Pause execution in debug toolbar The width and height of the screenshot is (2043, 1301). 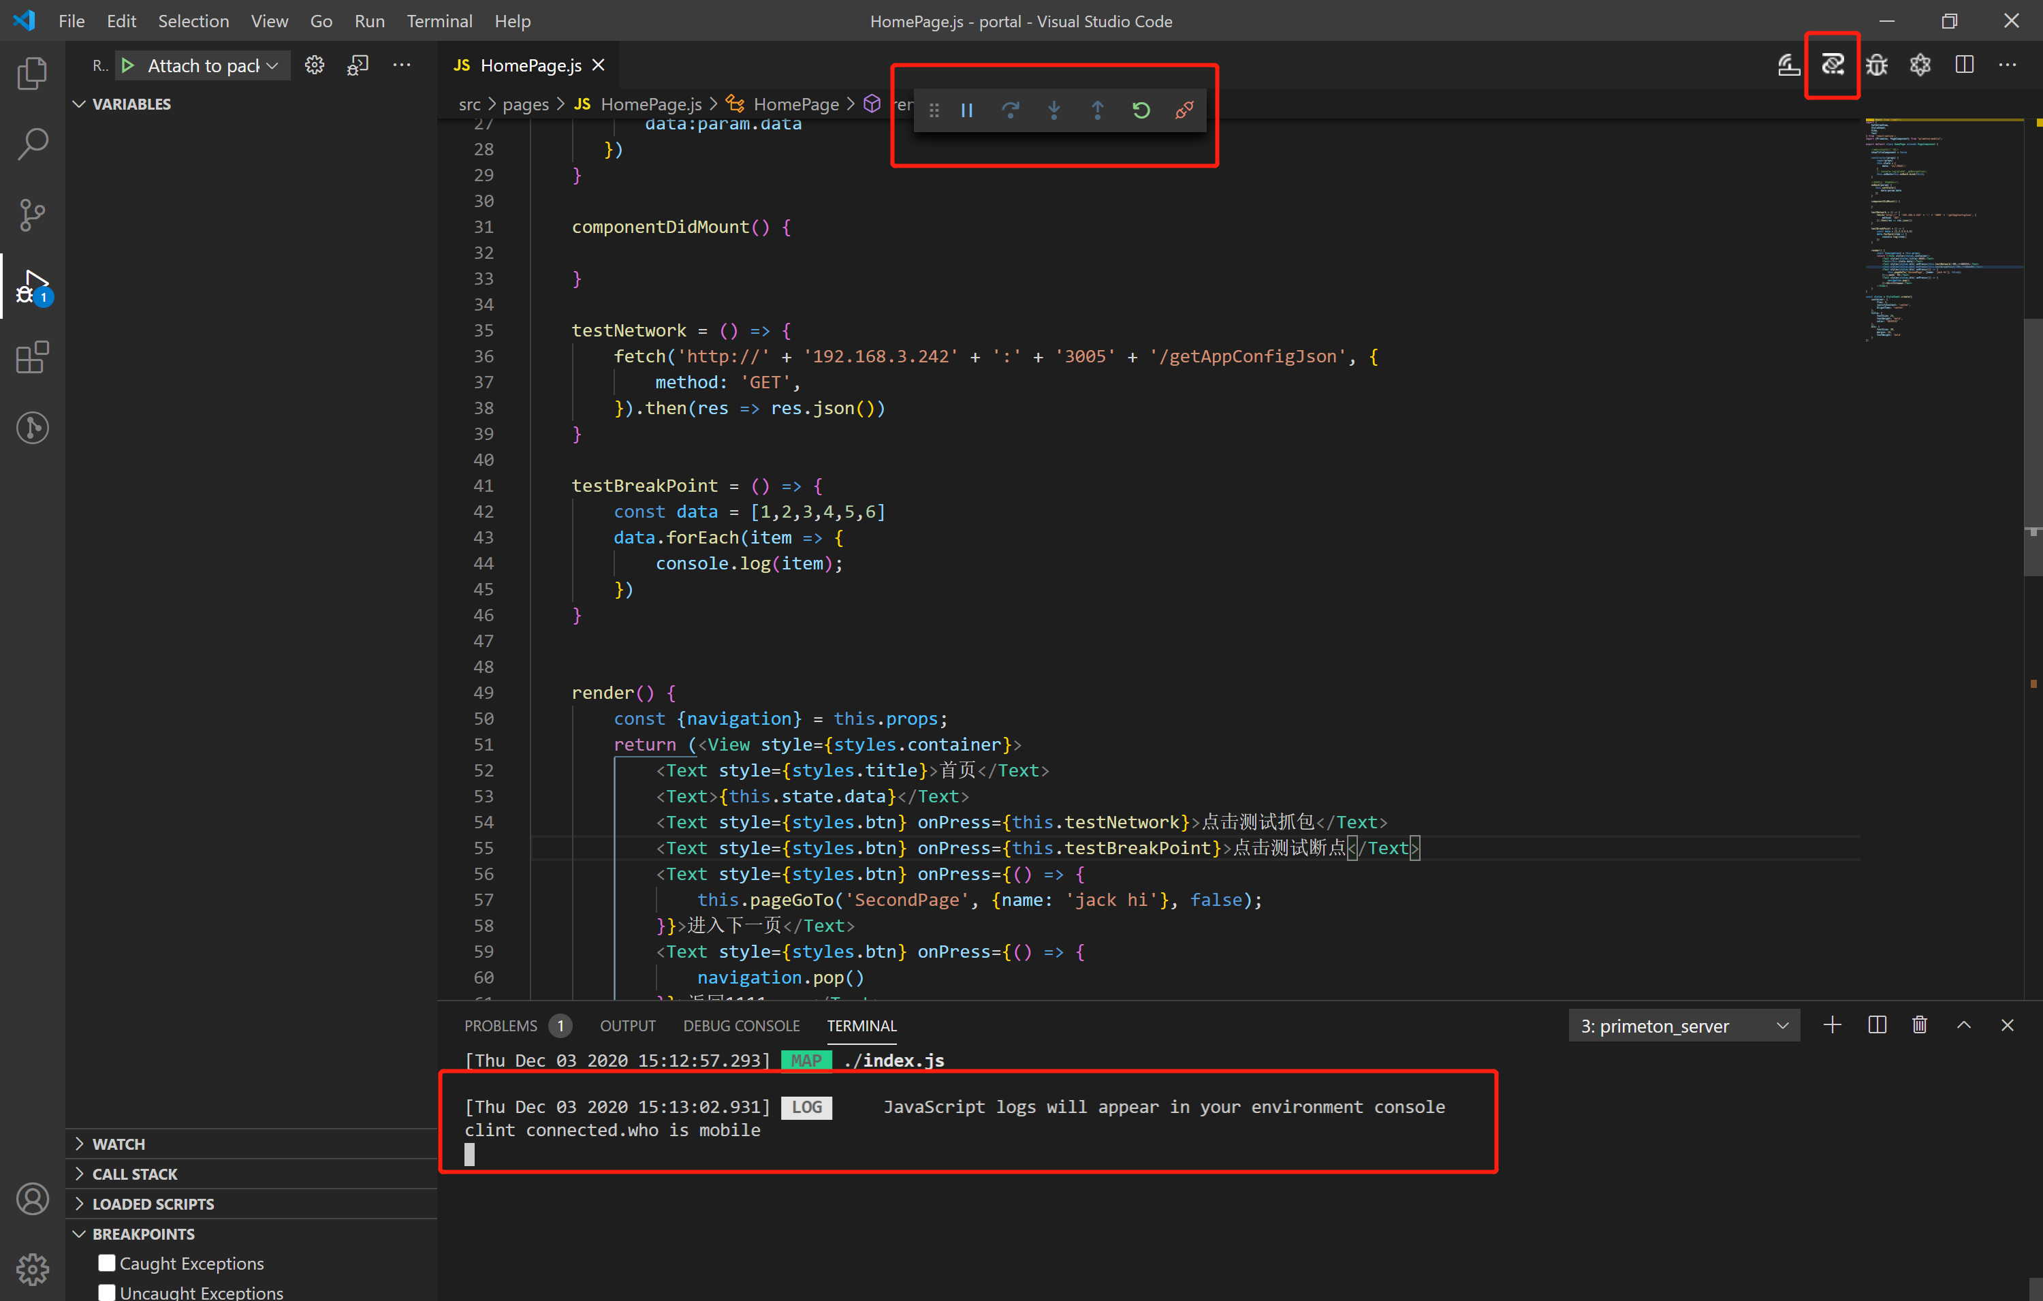pos(966,110)
